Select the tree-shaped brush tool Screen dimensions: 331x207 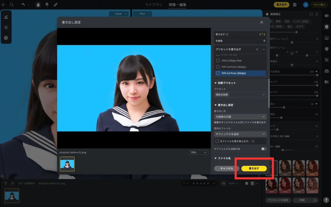(x=47, y=5)
